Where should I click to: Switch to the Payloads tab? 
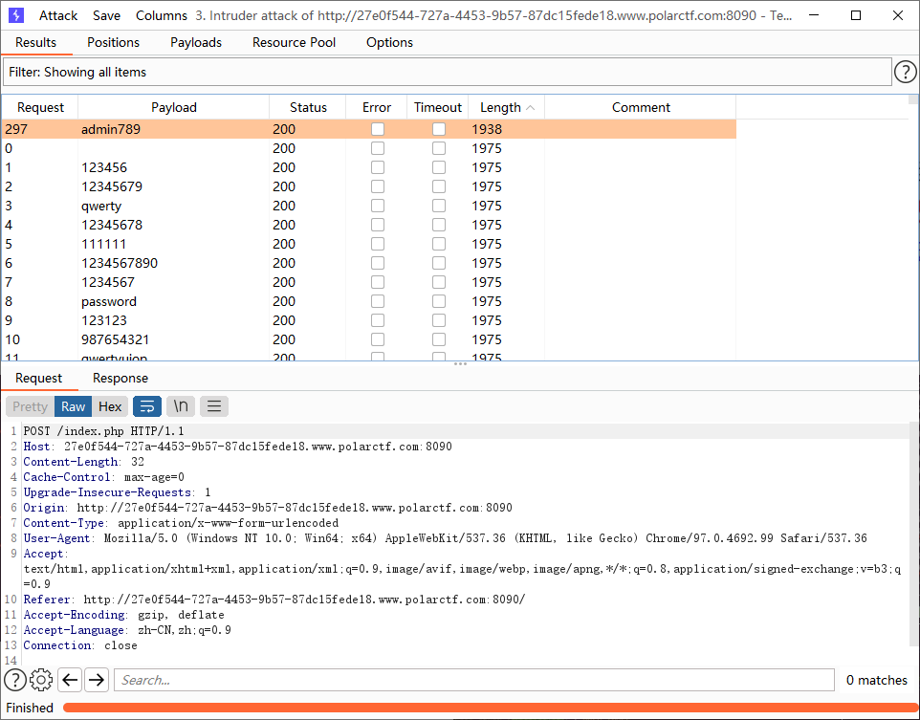coord(196,42)
